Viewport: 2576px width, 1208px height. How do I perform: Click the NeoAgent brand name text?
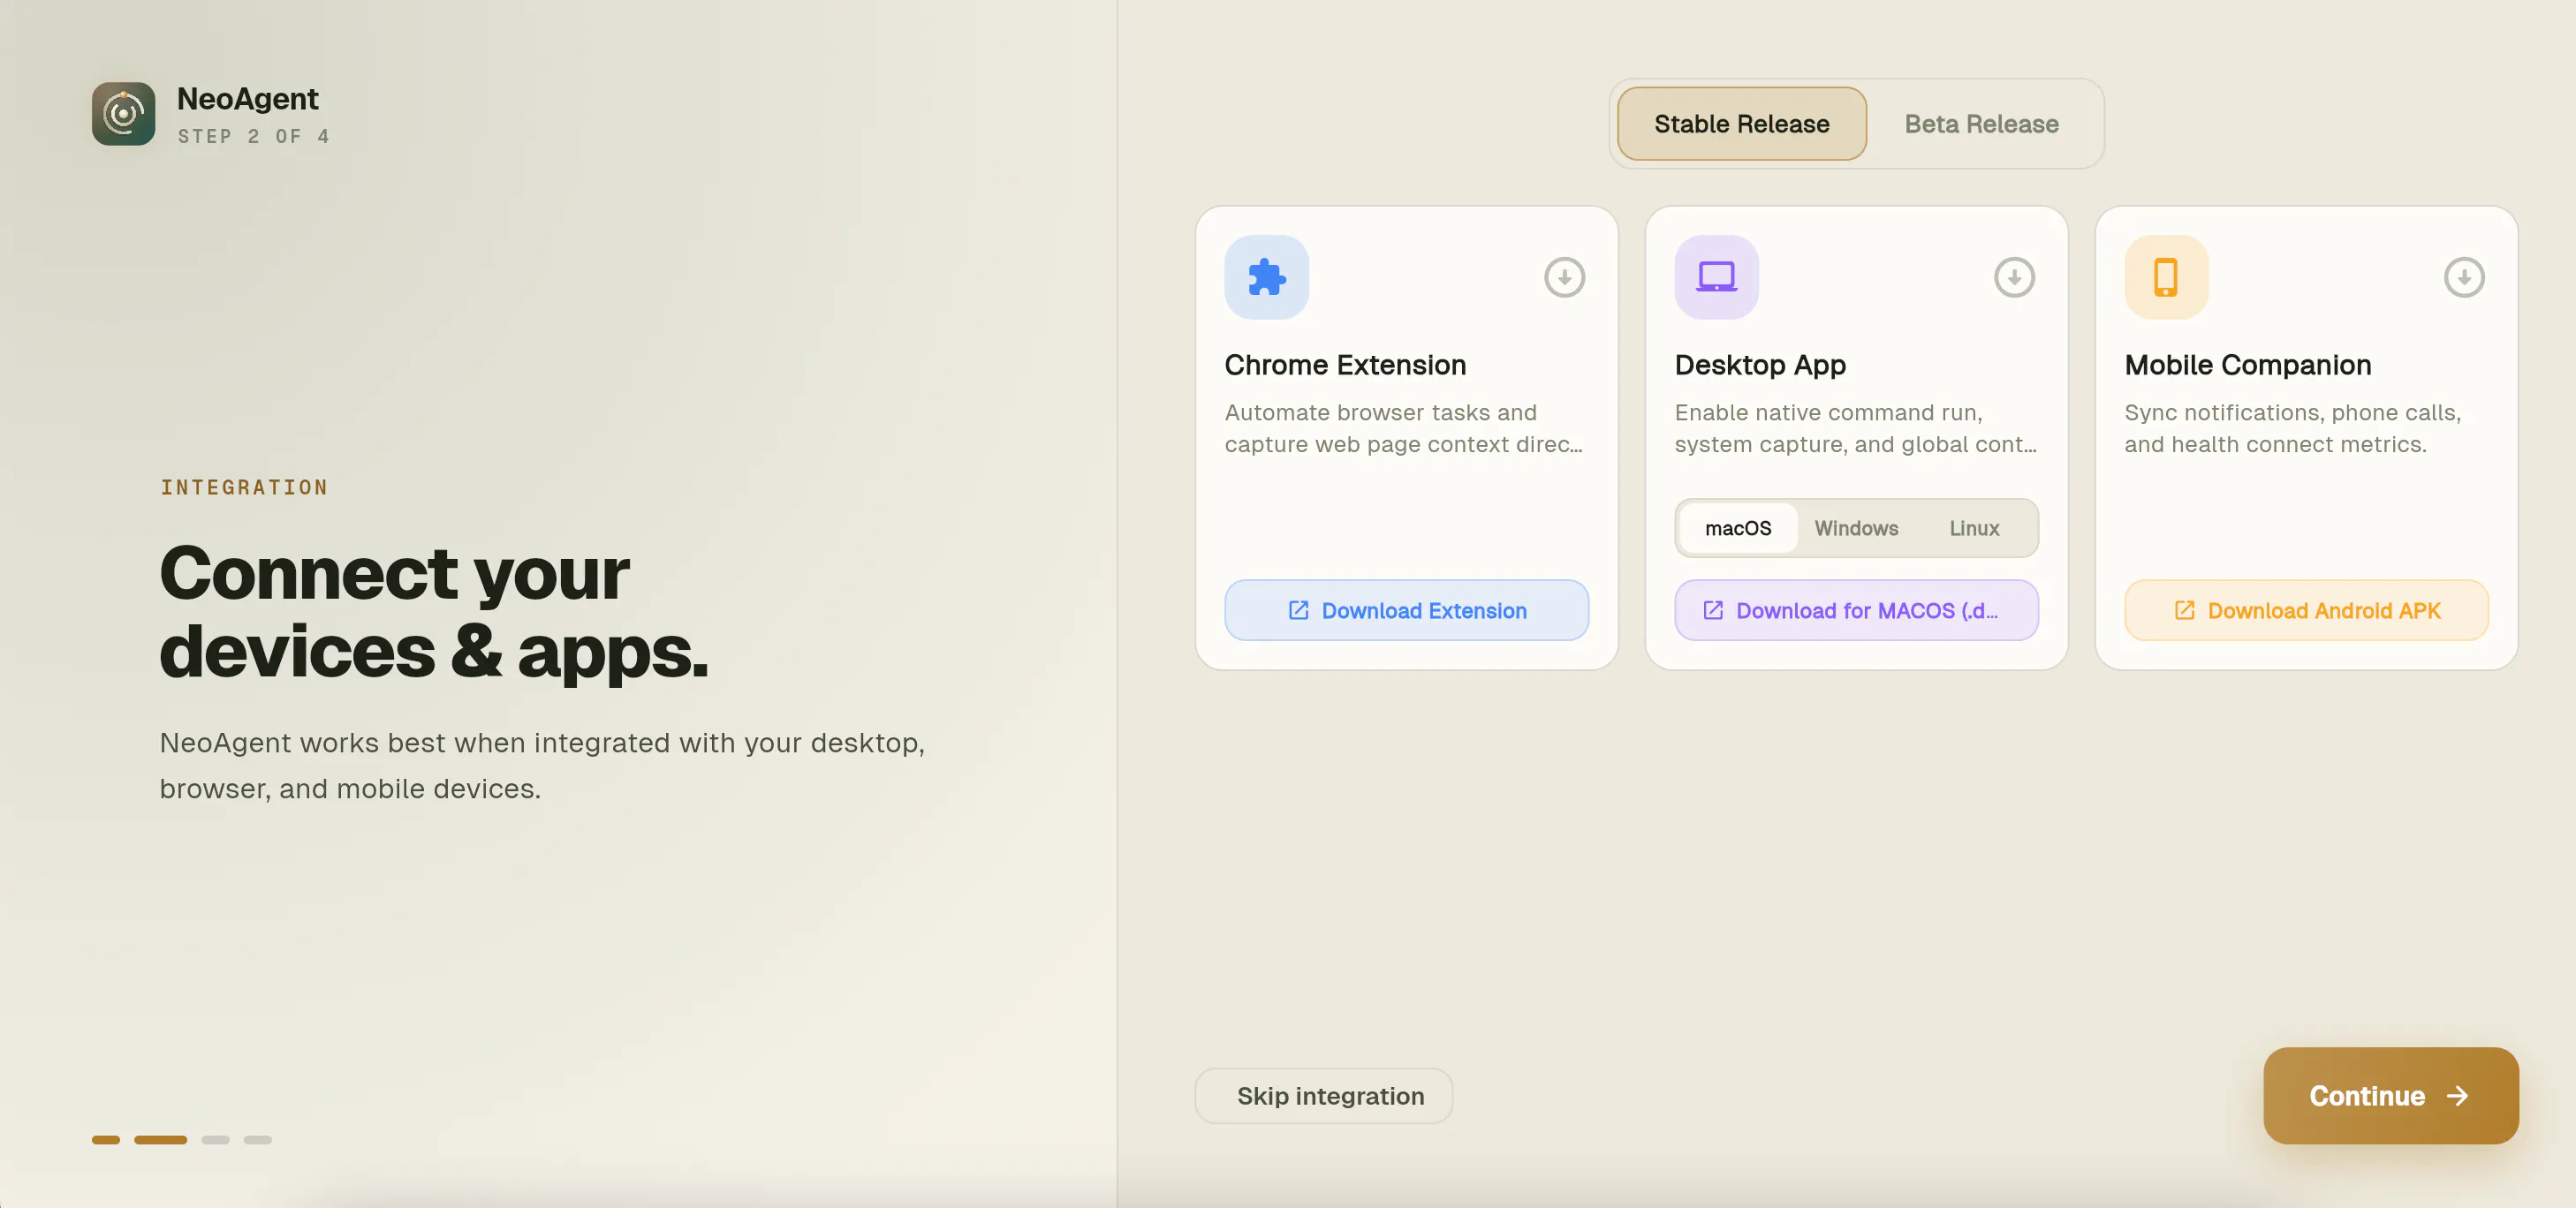click(x=247, y=99)
